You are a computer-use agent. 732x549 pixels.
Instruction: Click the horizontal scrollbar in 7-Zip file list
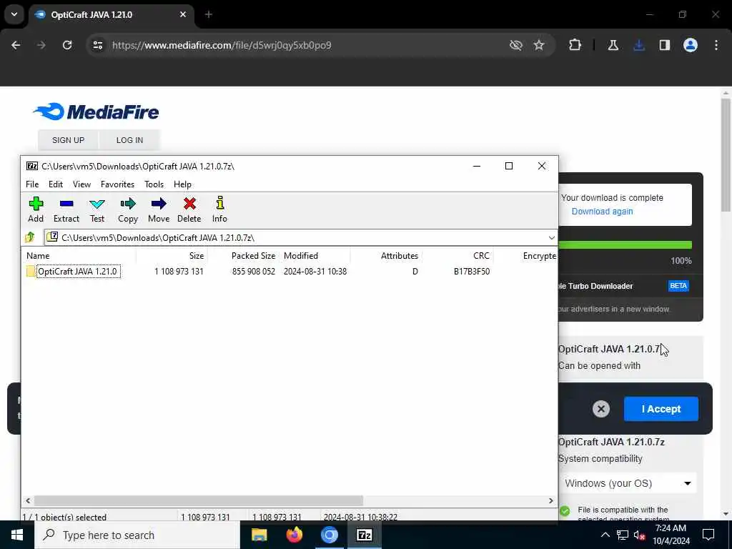(199, 500)
